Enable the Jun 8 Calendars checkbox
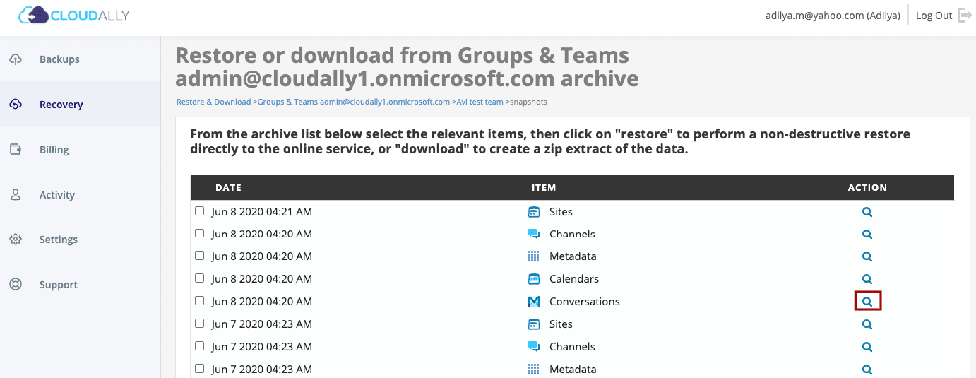The image size is (976, 378). [x=200, y=278]
